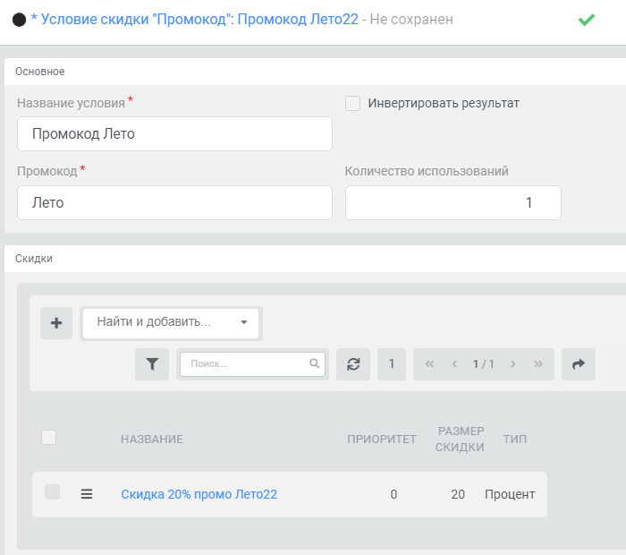626x555 pixels.
Task: Go to the previous page of discounts
Action: tap(454, 364)
